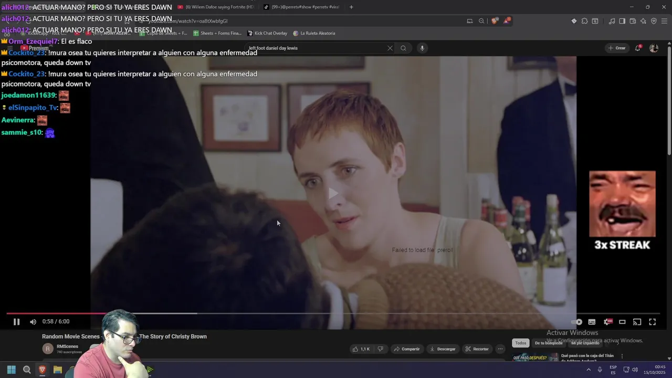Viewport: 672px width, 378px height.
Task: Select the Todos filter chip
Action: 520,343
